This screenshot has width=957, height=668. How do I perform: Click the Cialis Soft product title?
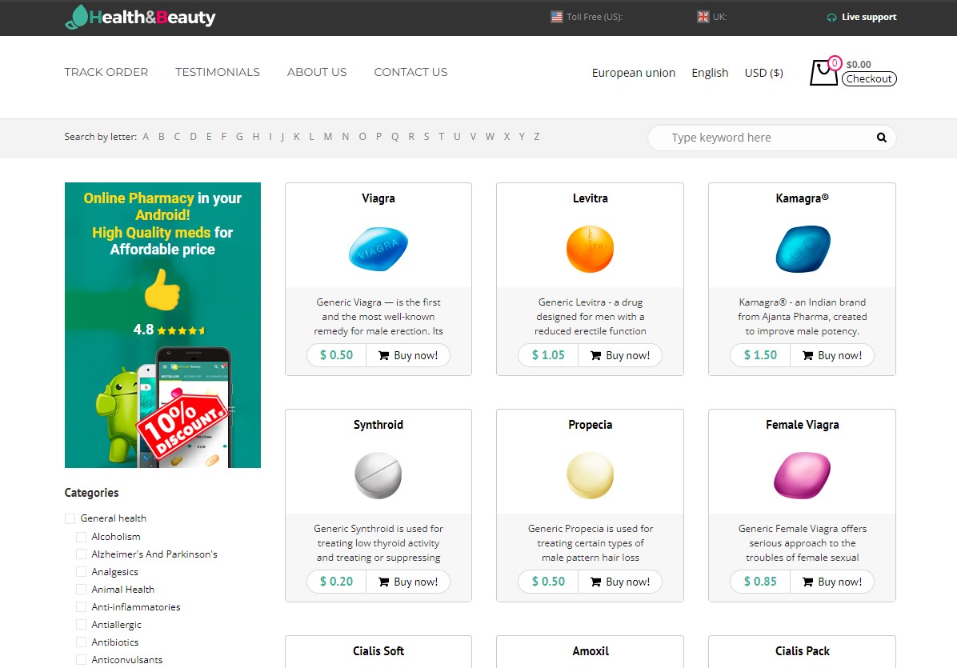pyautogui.click(x=378, y=651)
